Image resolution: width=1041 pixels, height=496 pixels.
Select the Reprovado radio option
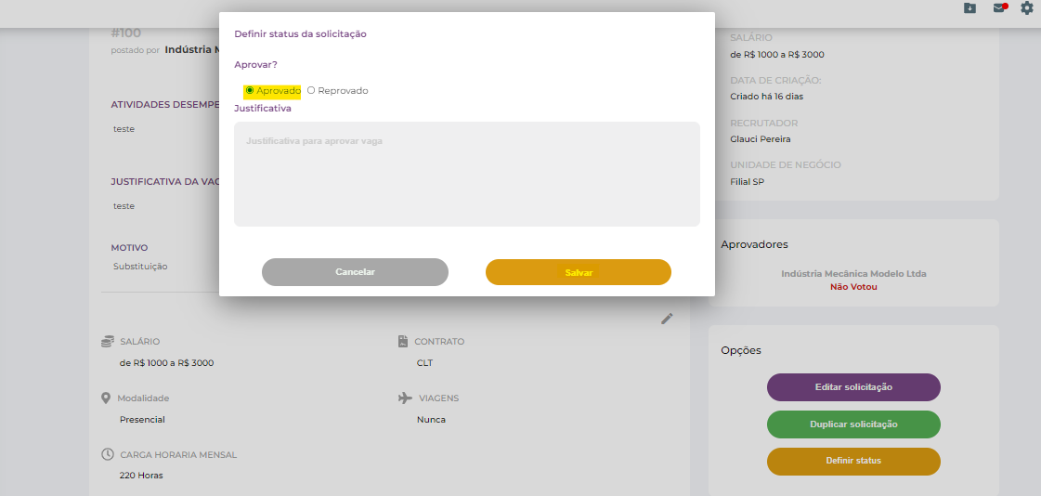311,91
